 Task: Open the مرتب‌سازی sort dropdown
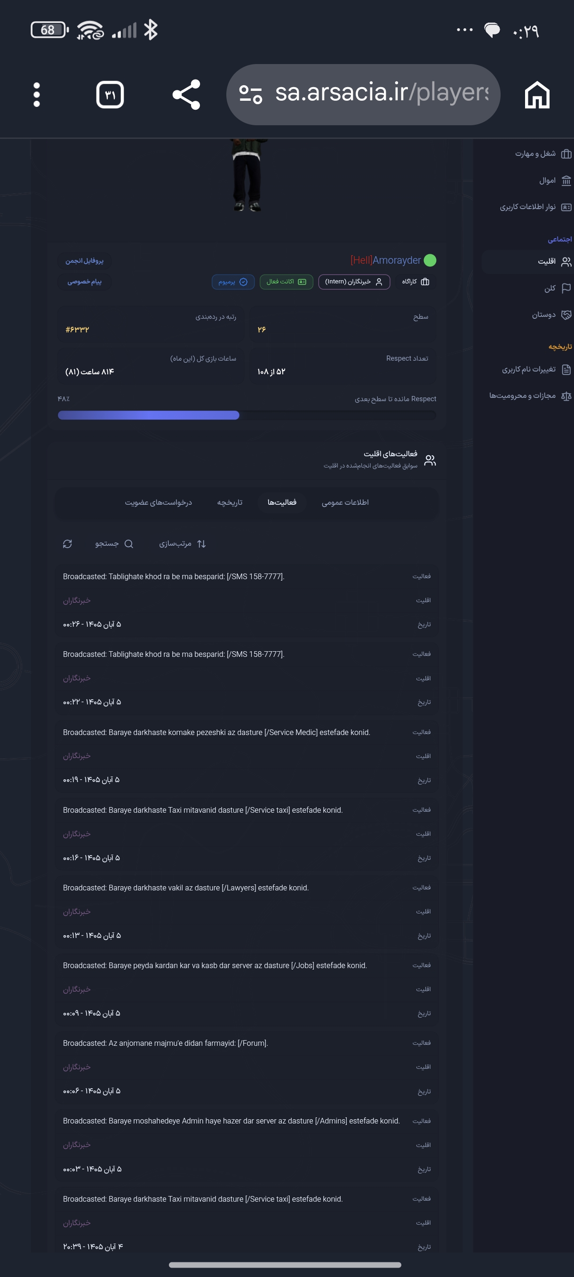(182, 544)
